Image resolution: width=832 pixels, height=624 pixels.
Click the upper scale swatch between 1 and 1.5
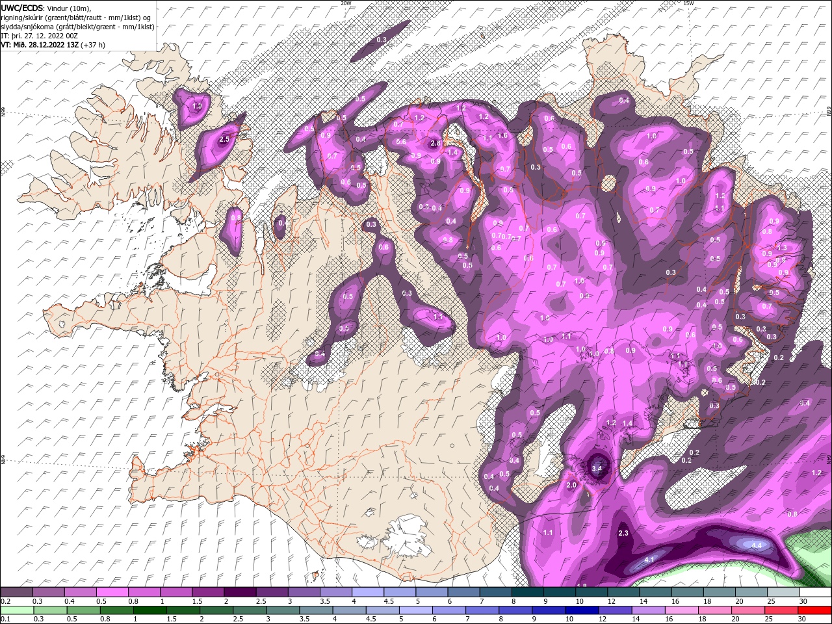pos(176,592)
